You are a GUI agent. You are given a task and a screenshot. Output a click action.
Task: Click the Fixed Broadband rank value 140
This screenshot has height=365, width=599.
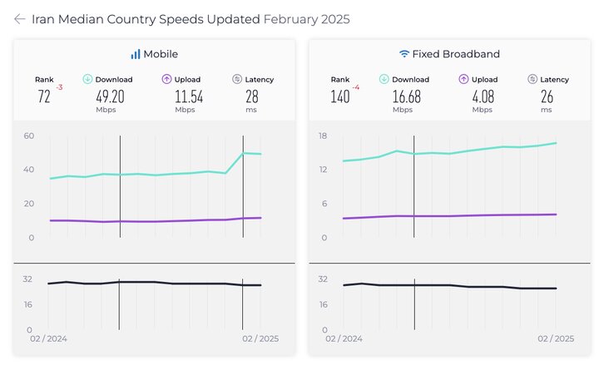339,96
